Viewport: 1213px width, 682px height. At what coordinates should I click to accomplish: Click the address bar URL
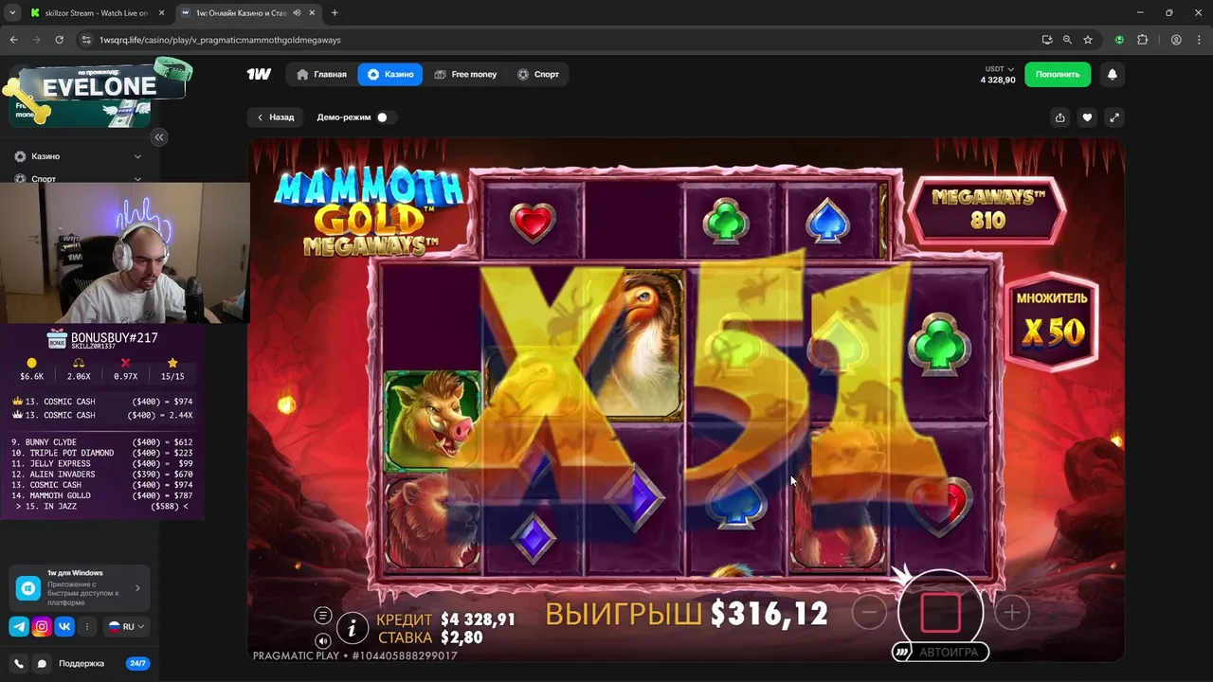coord(220,40)
